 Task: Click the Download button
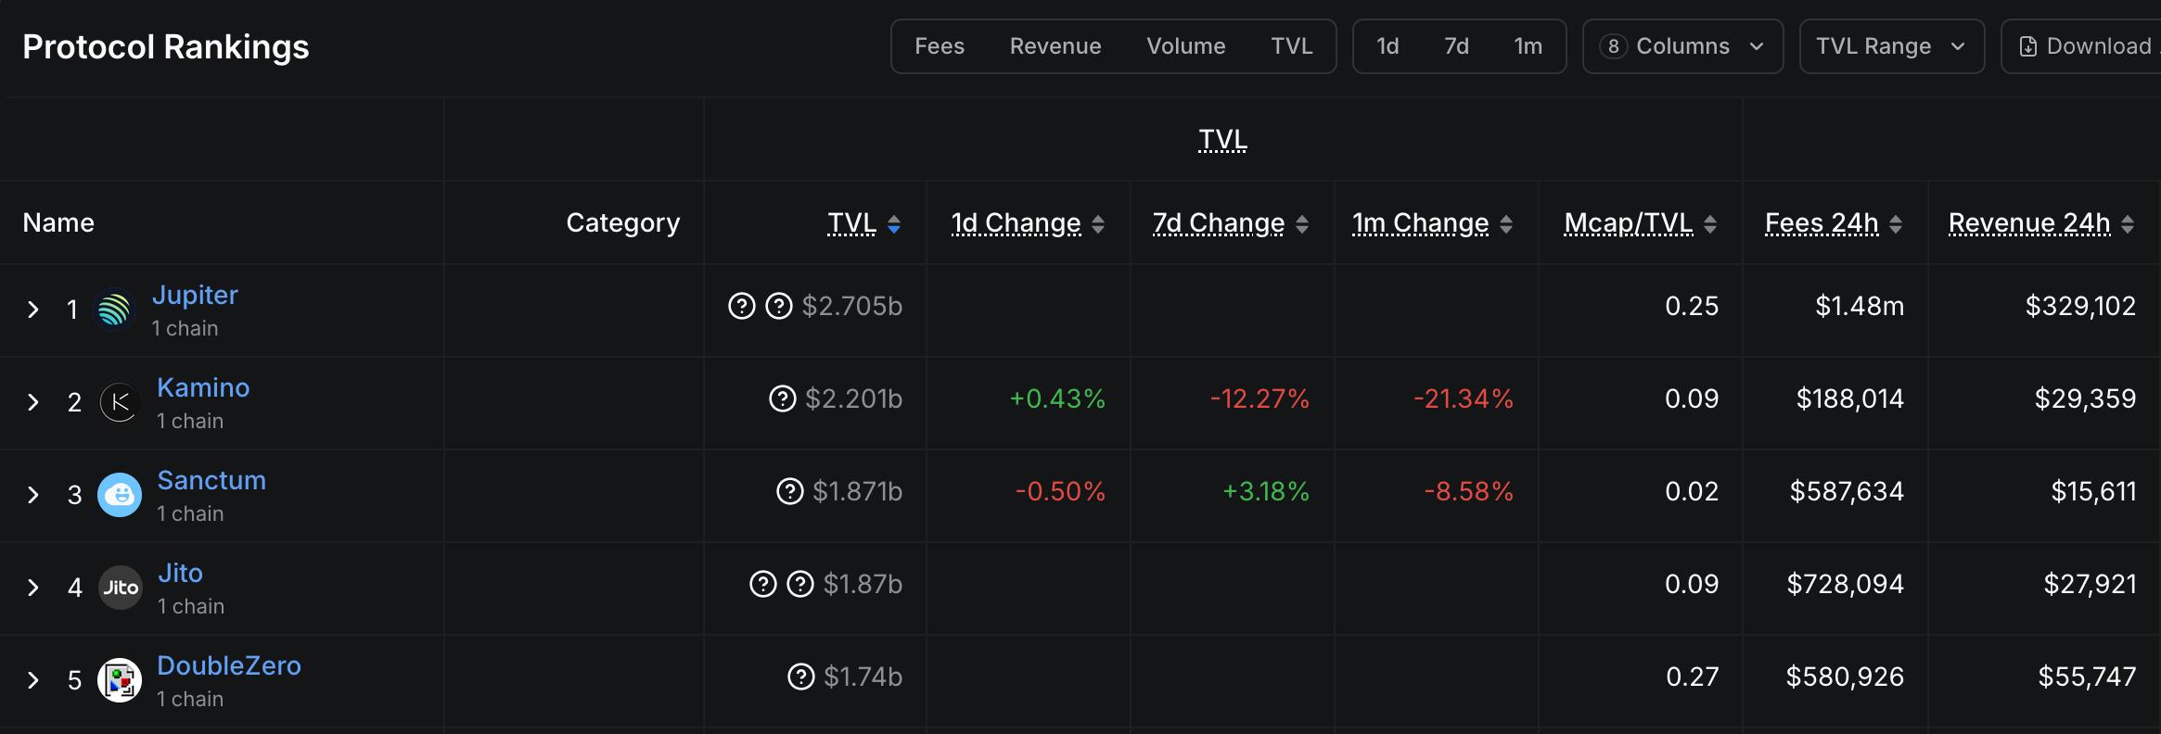coord(2087,46)
